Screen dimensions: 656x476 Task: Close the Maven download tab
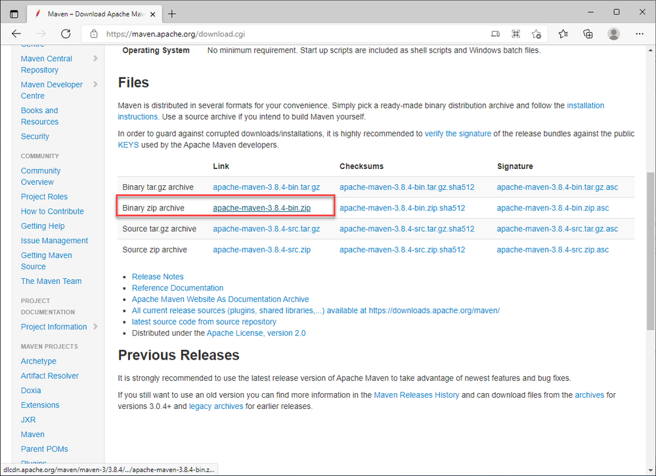pyautogui.click(x=153, y=14)
